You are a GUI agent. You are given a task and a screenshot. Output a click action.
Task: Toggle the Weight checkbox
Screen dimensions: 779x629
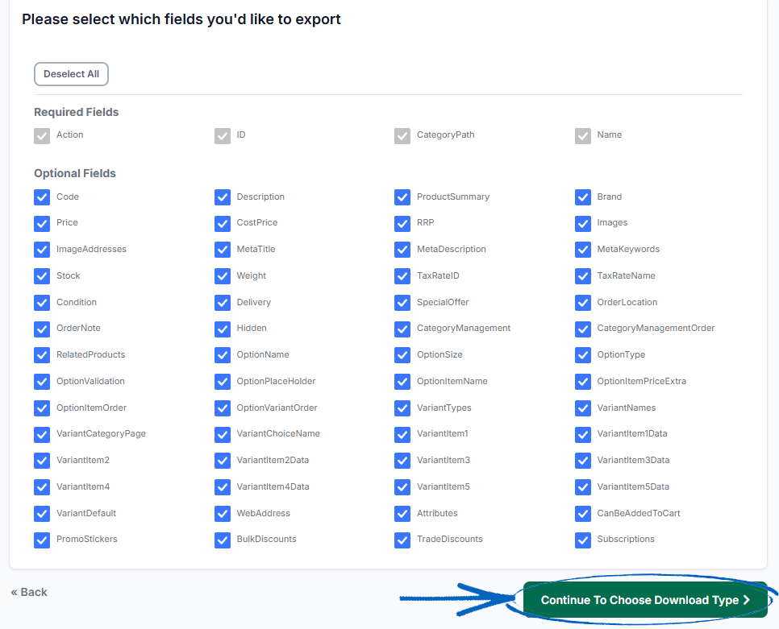click(x=223, y=275)
